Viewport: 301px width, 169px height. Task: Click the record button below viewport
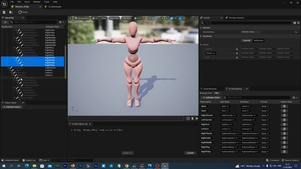tap(188, 119)
